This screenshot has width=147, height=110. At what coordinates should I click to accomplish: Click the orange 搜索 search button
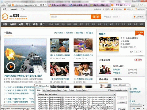(x=96, y=17)
